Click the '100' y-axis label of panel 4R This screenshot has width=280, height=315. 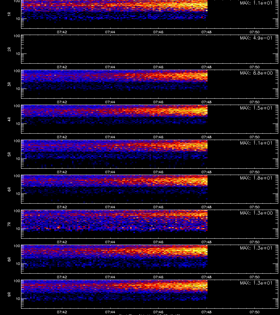tap(17, 106)
